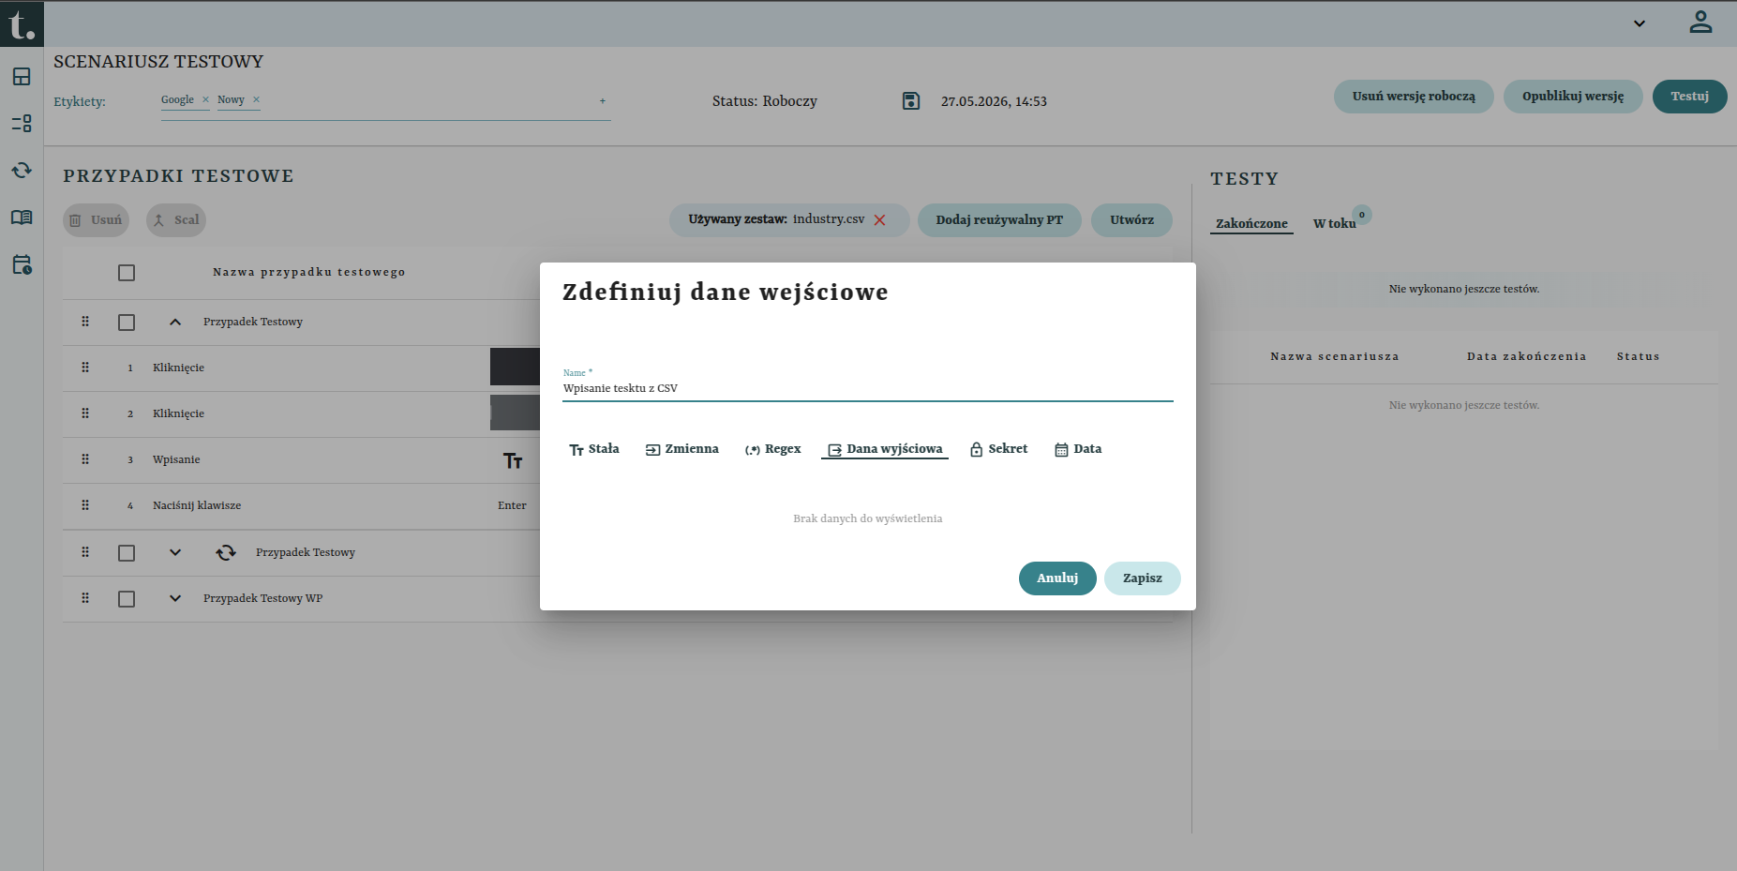
Task: Switch to the Zakończone tests tab
Action: pos(1251,223)
